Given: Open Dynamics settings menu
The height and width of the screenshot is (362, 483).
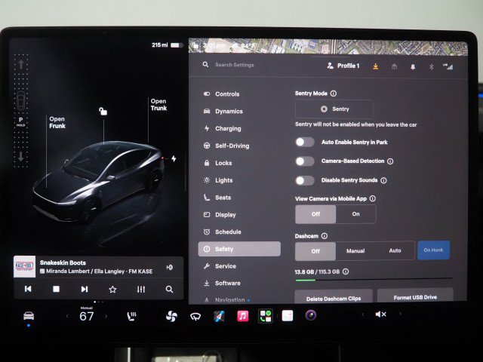Looking at the screenshot, I should (x=239, y=111).
